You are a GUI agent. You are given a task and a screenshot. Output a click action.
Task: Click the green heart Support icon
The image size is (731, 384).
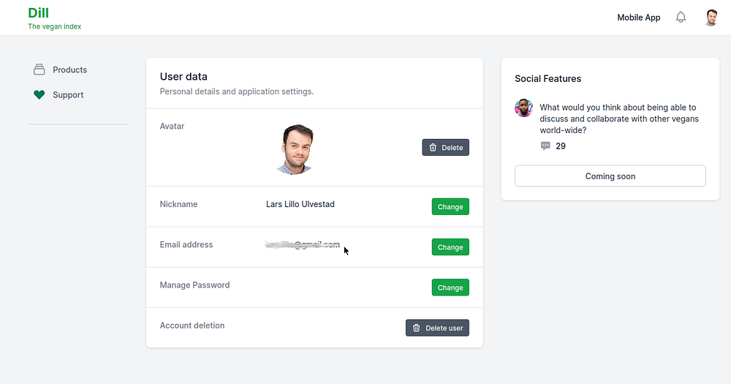pyautogui.click(x=39, y=95)
